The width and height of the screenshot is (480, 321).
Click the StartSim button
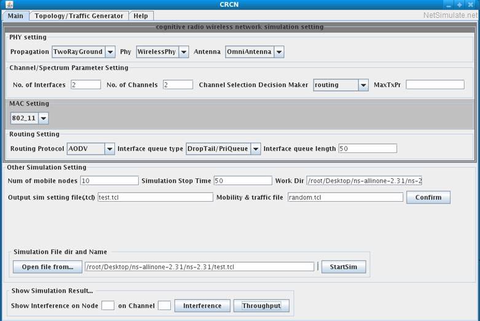click(344, 267)
